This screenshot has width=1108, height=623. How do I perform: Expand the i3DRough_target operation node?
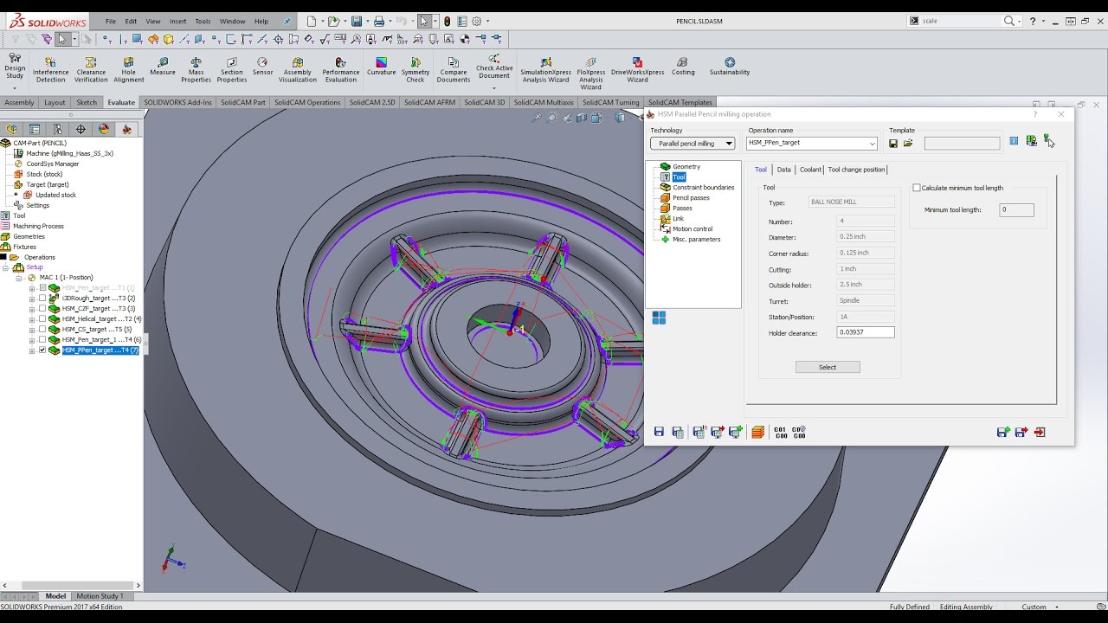(x=32, y=299)
